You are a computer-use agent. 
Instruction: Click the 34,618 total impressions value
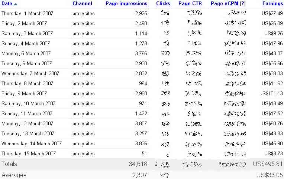138,164
